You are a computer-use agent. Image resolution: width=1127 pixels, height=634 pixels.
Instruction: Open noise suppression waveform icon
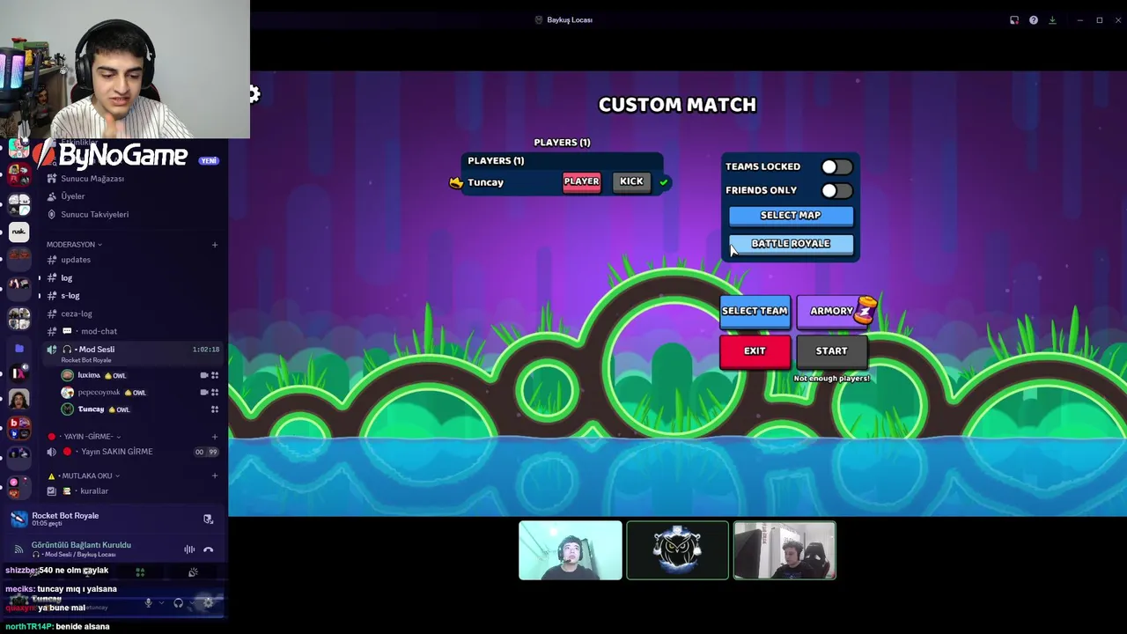189,549
